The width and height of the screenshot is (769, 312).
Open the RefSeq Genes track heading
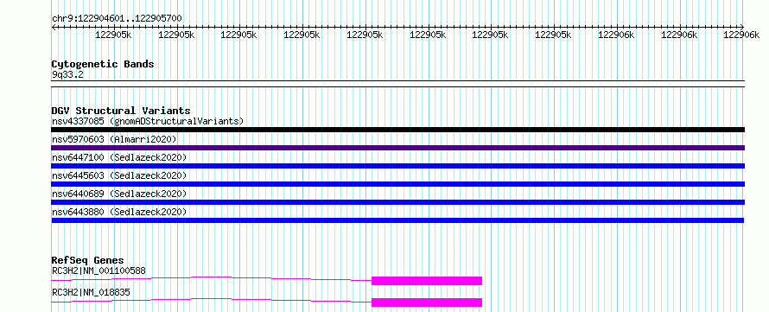pyautogui.click(x=88, y=260)
